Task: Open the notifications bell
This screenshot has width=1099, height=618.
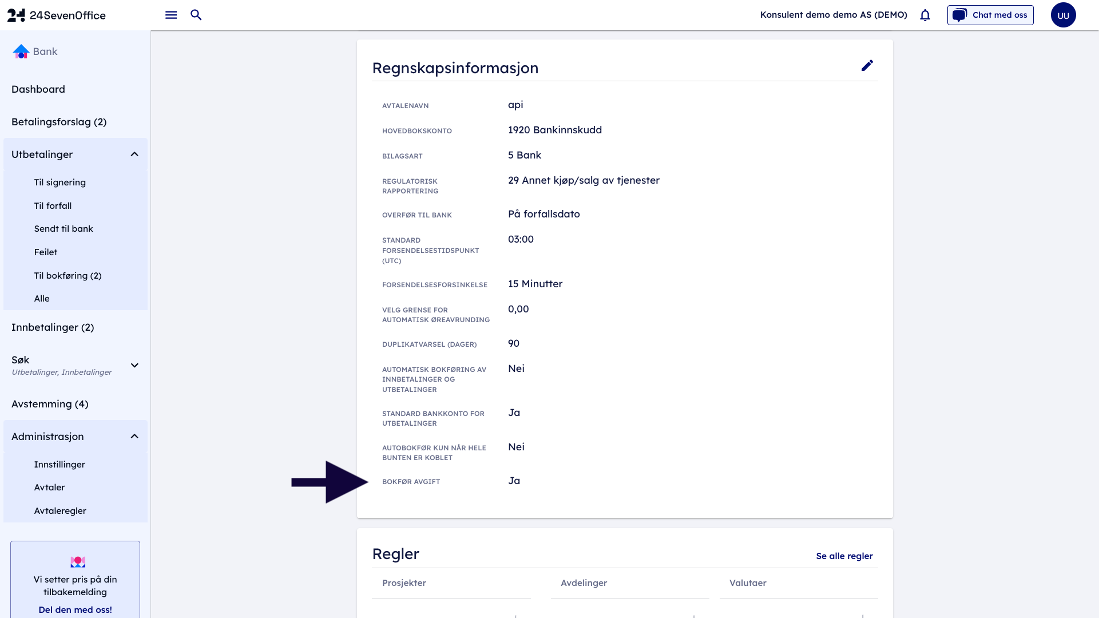Action: (925, 15)
